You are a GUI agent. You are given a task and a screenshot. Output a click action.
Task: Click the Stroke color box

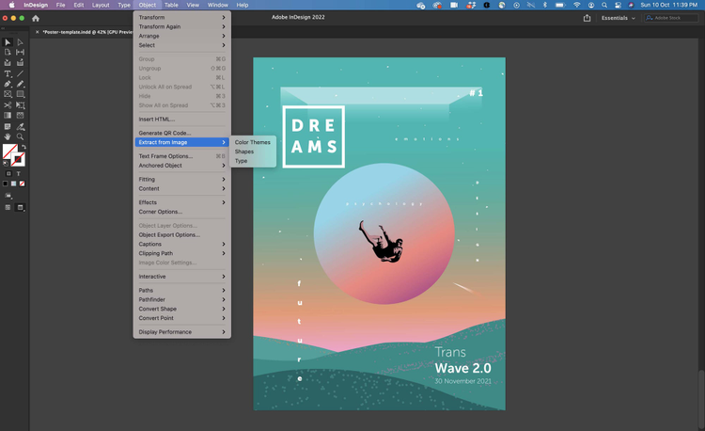point(18,159)
